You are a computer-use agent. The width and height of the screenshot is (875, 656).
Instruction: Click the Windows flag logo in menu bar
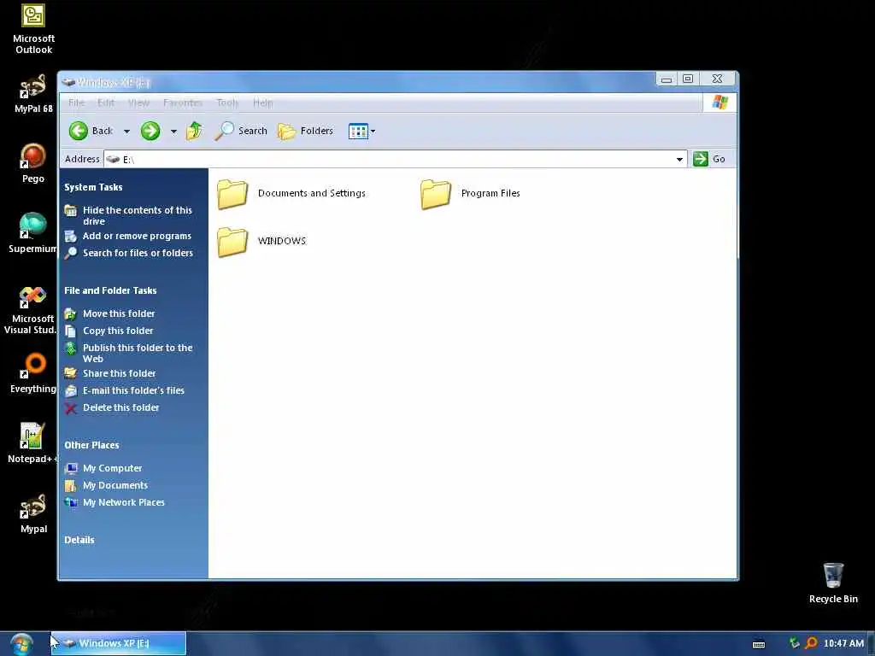(x=719, y=102)
